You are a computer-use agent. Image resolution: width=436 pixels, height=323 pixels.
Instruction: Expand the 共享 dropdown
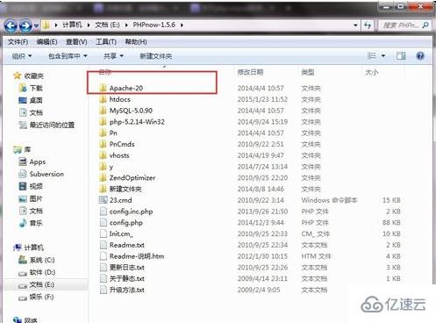tap(113, 56)
